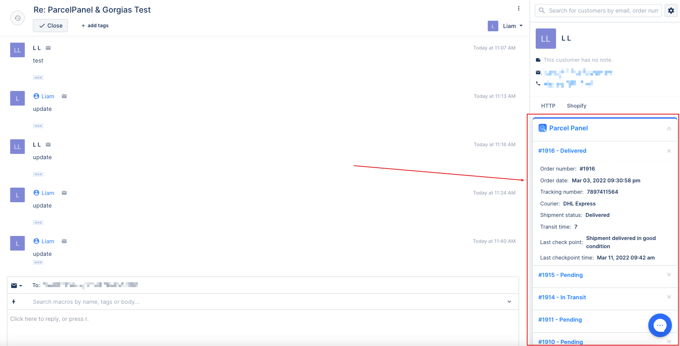Open the three-dot ticket options menu
The height and width of the screenshot is (346, 680).
coord(519,9)
